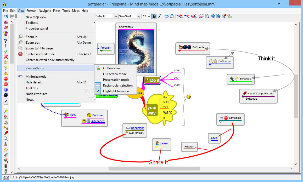Image resolution: width=303 pixels, height=182 pixels.
Task: Choose Zoom to fit to page
Action: coord(57,48)
